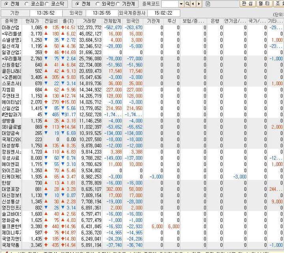Select the 제미니투자 stock row
This screenshot has height=253, width=284.
tap(142, 233)
